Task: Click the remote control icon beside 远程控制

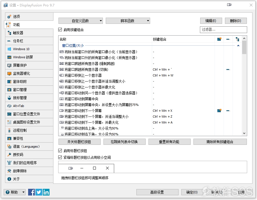Action: (x=9, y=130)
